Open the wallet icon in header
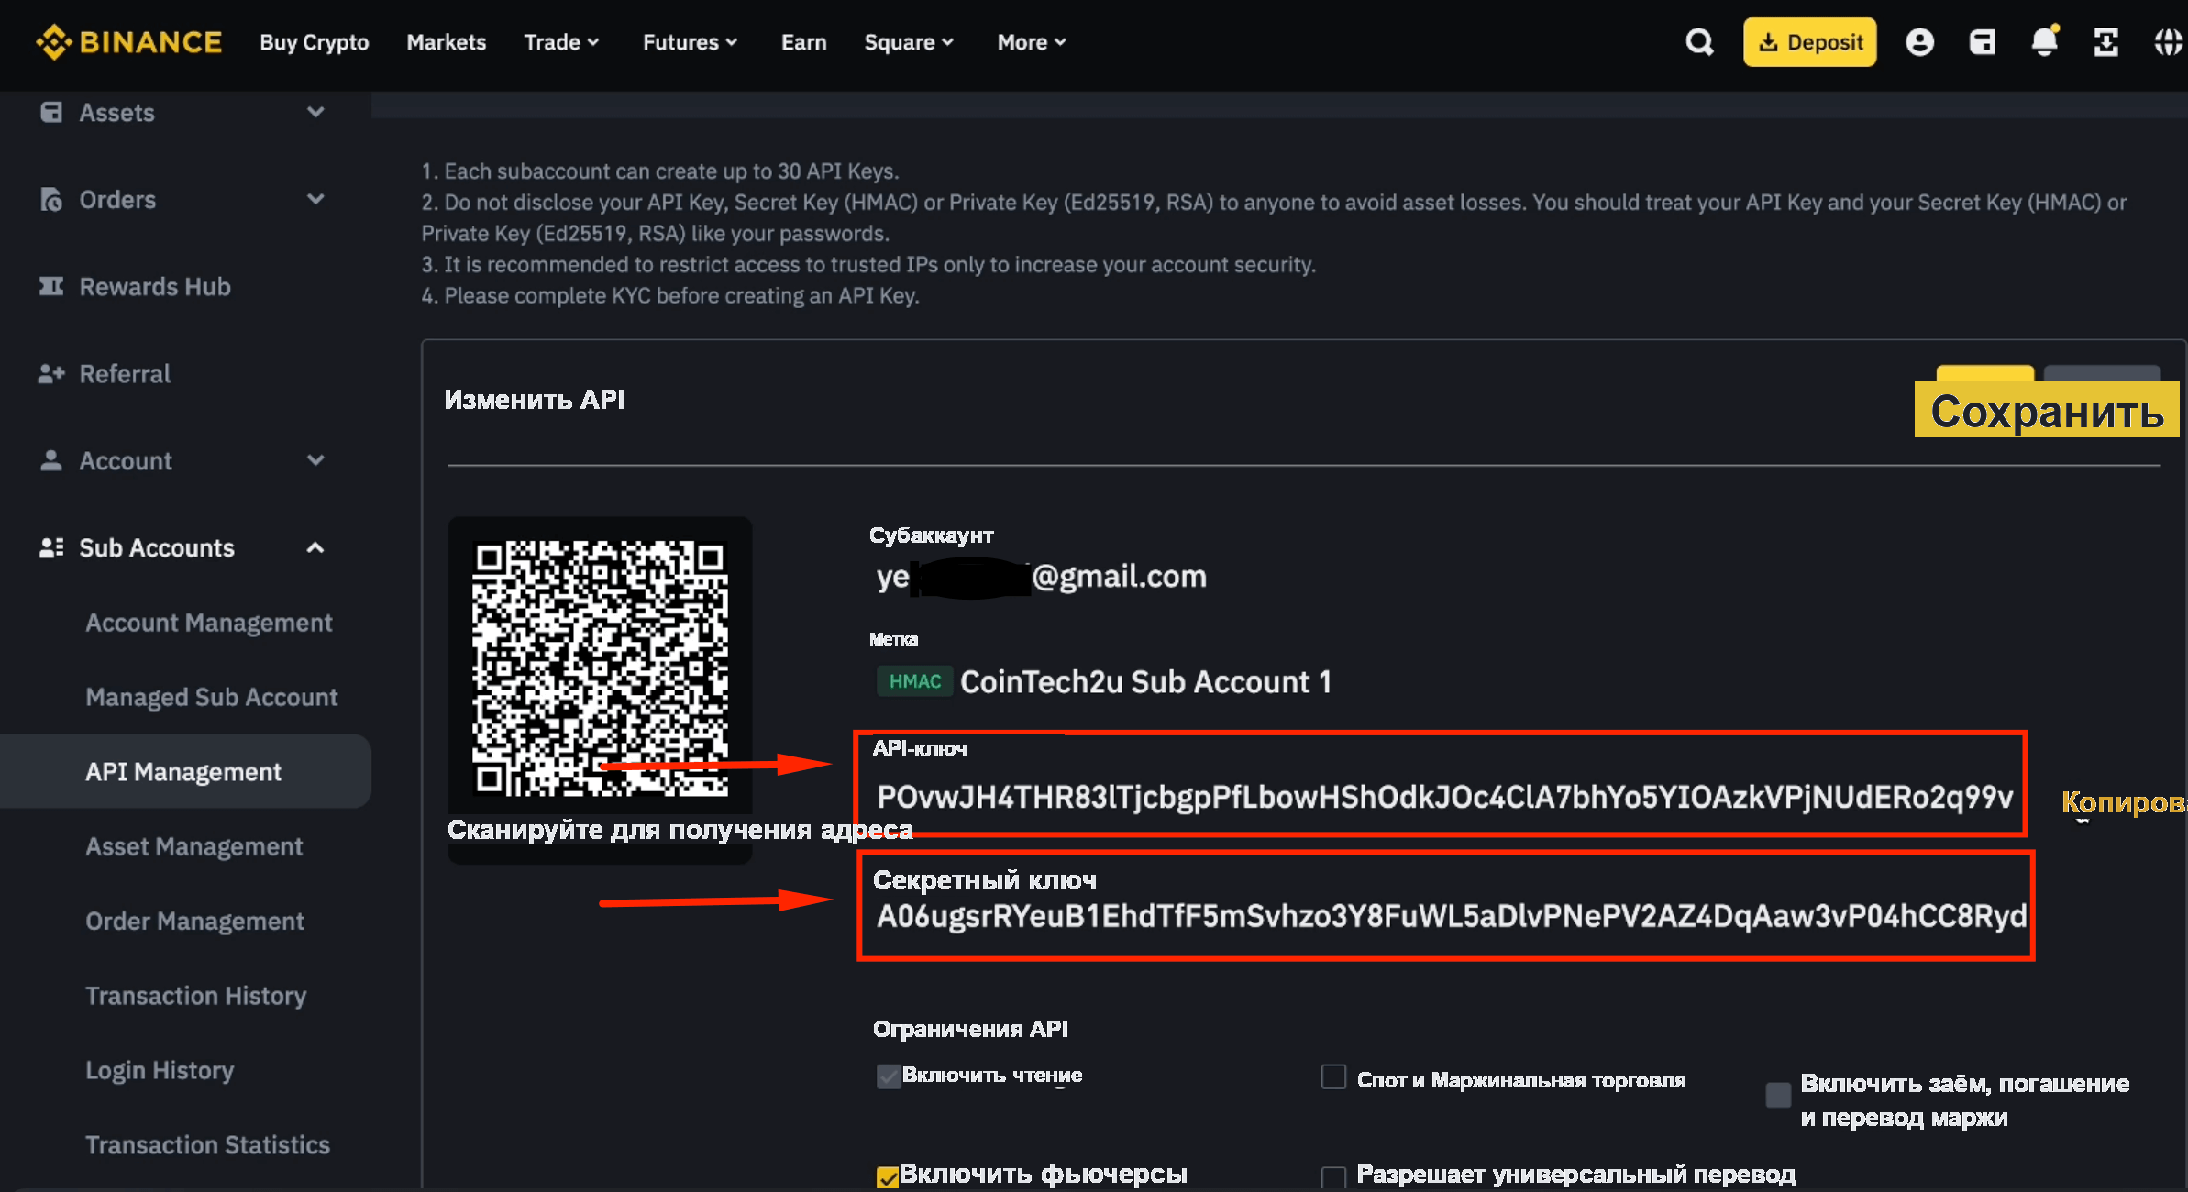 click(x=1982, y=42)
